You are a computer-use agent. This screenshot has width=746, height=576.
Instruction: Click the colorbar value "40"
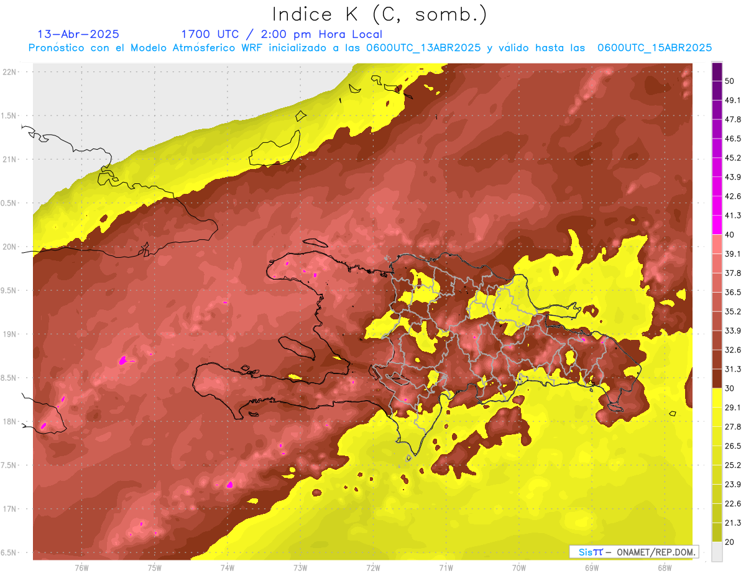click(730, 235)
